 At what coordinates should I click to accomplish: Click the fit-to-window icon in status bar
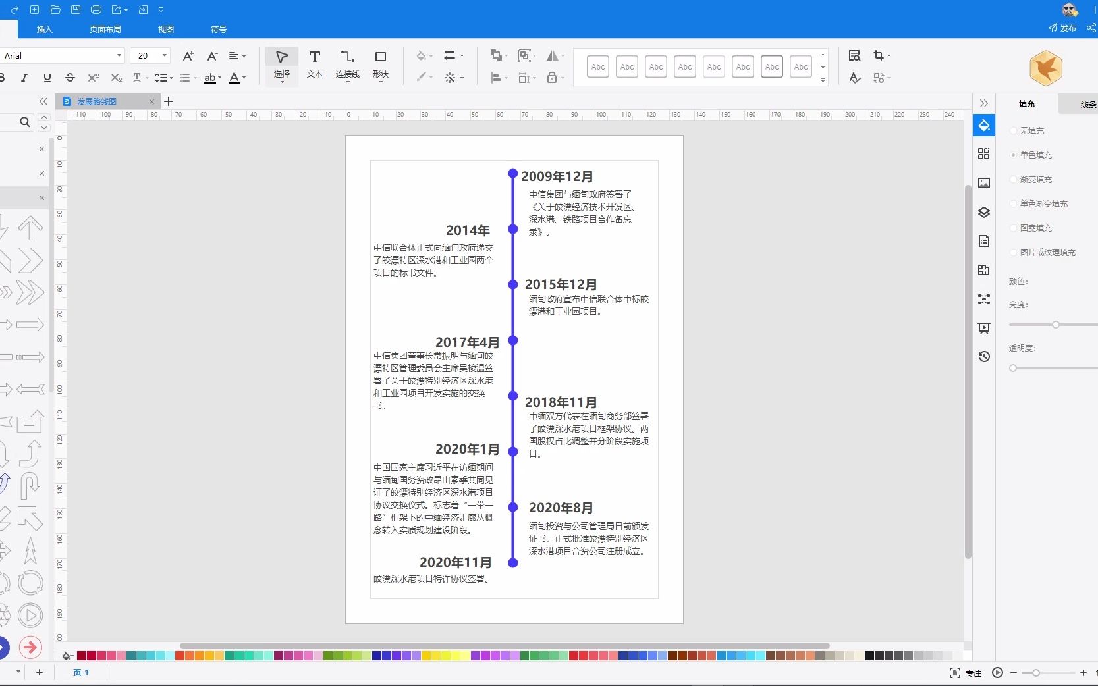954,673
